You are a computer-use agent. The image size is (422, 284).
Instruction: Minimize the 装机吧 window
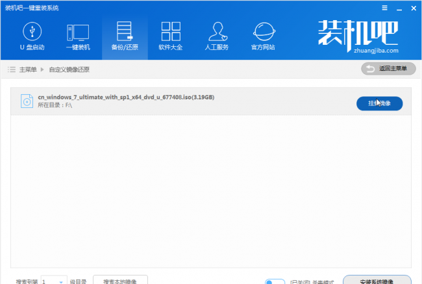click(399, 8)
